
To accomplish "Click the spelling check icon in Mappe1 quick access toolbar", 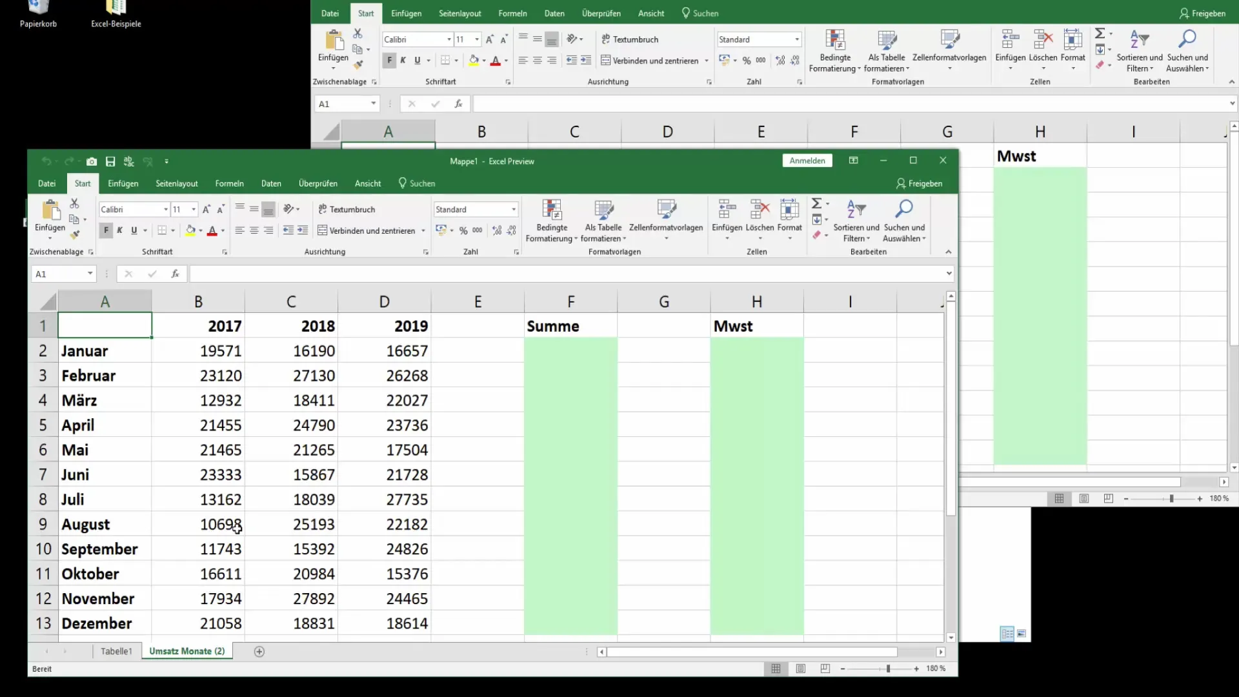I will point(129,161).
